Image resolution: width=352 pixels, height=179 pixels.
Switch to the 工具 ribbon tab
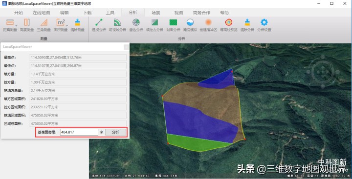point(110,13)
